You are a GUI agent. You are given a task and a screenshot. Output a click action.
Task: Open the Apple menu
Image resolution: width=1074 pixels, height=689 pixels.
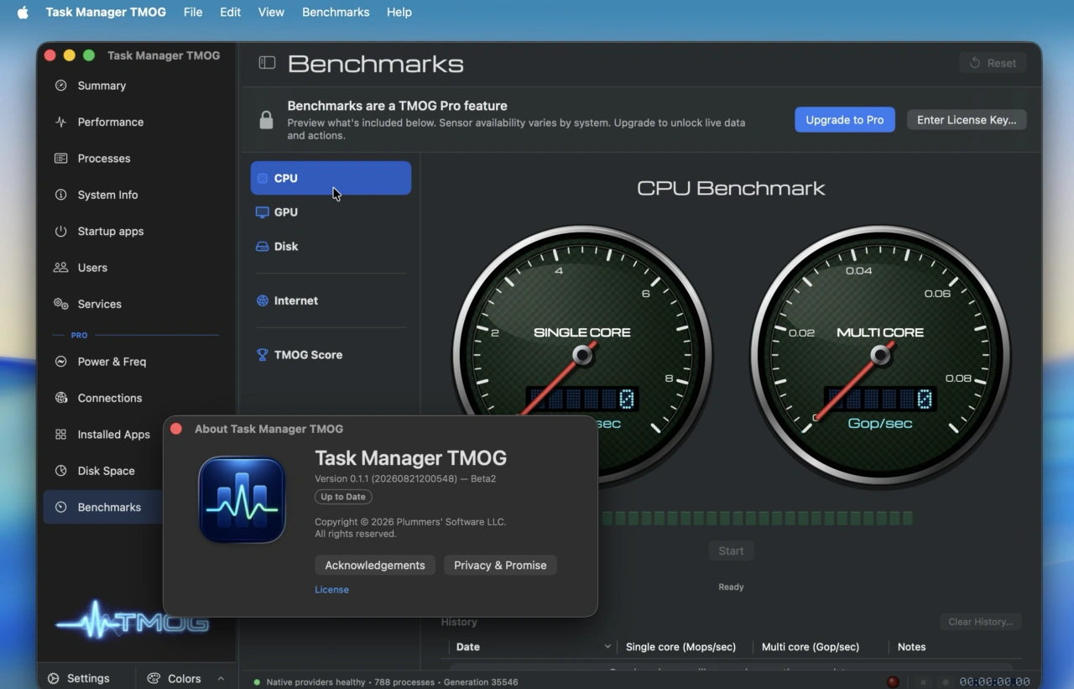tap(23, 12)
